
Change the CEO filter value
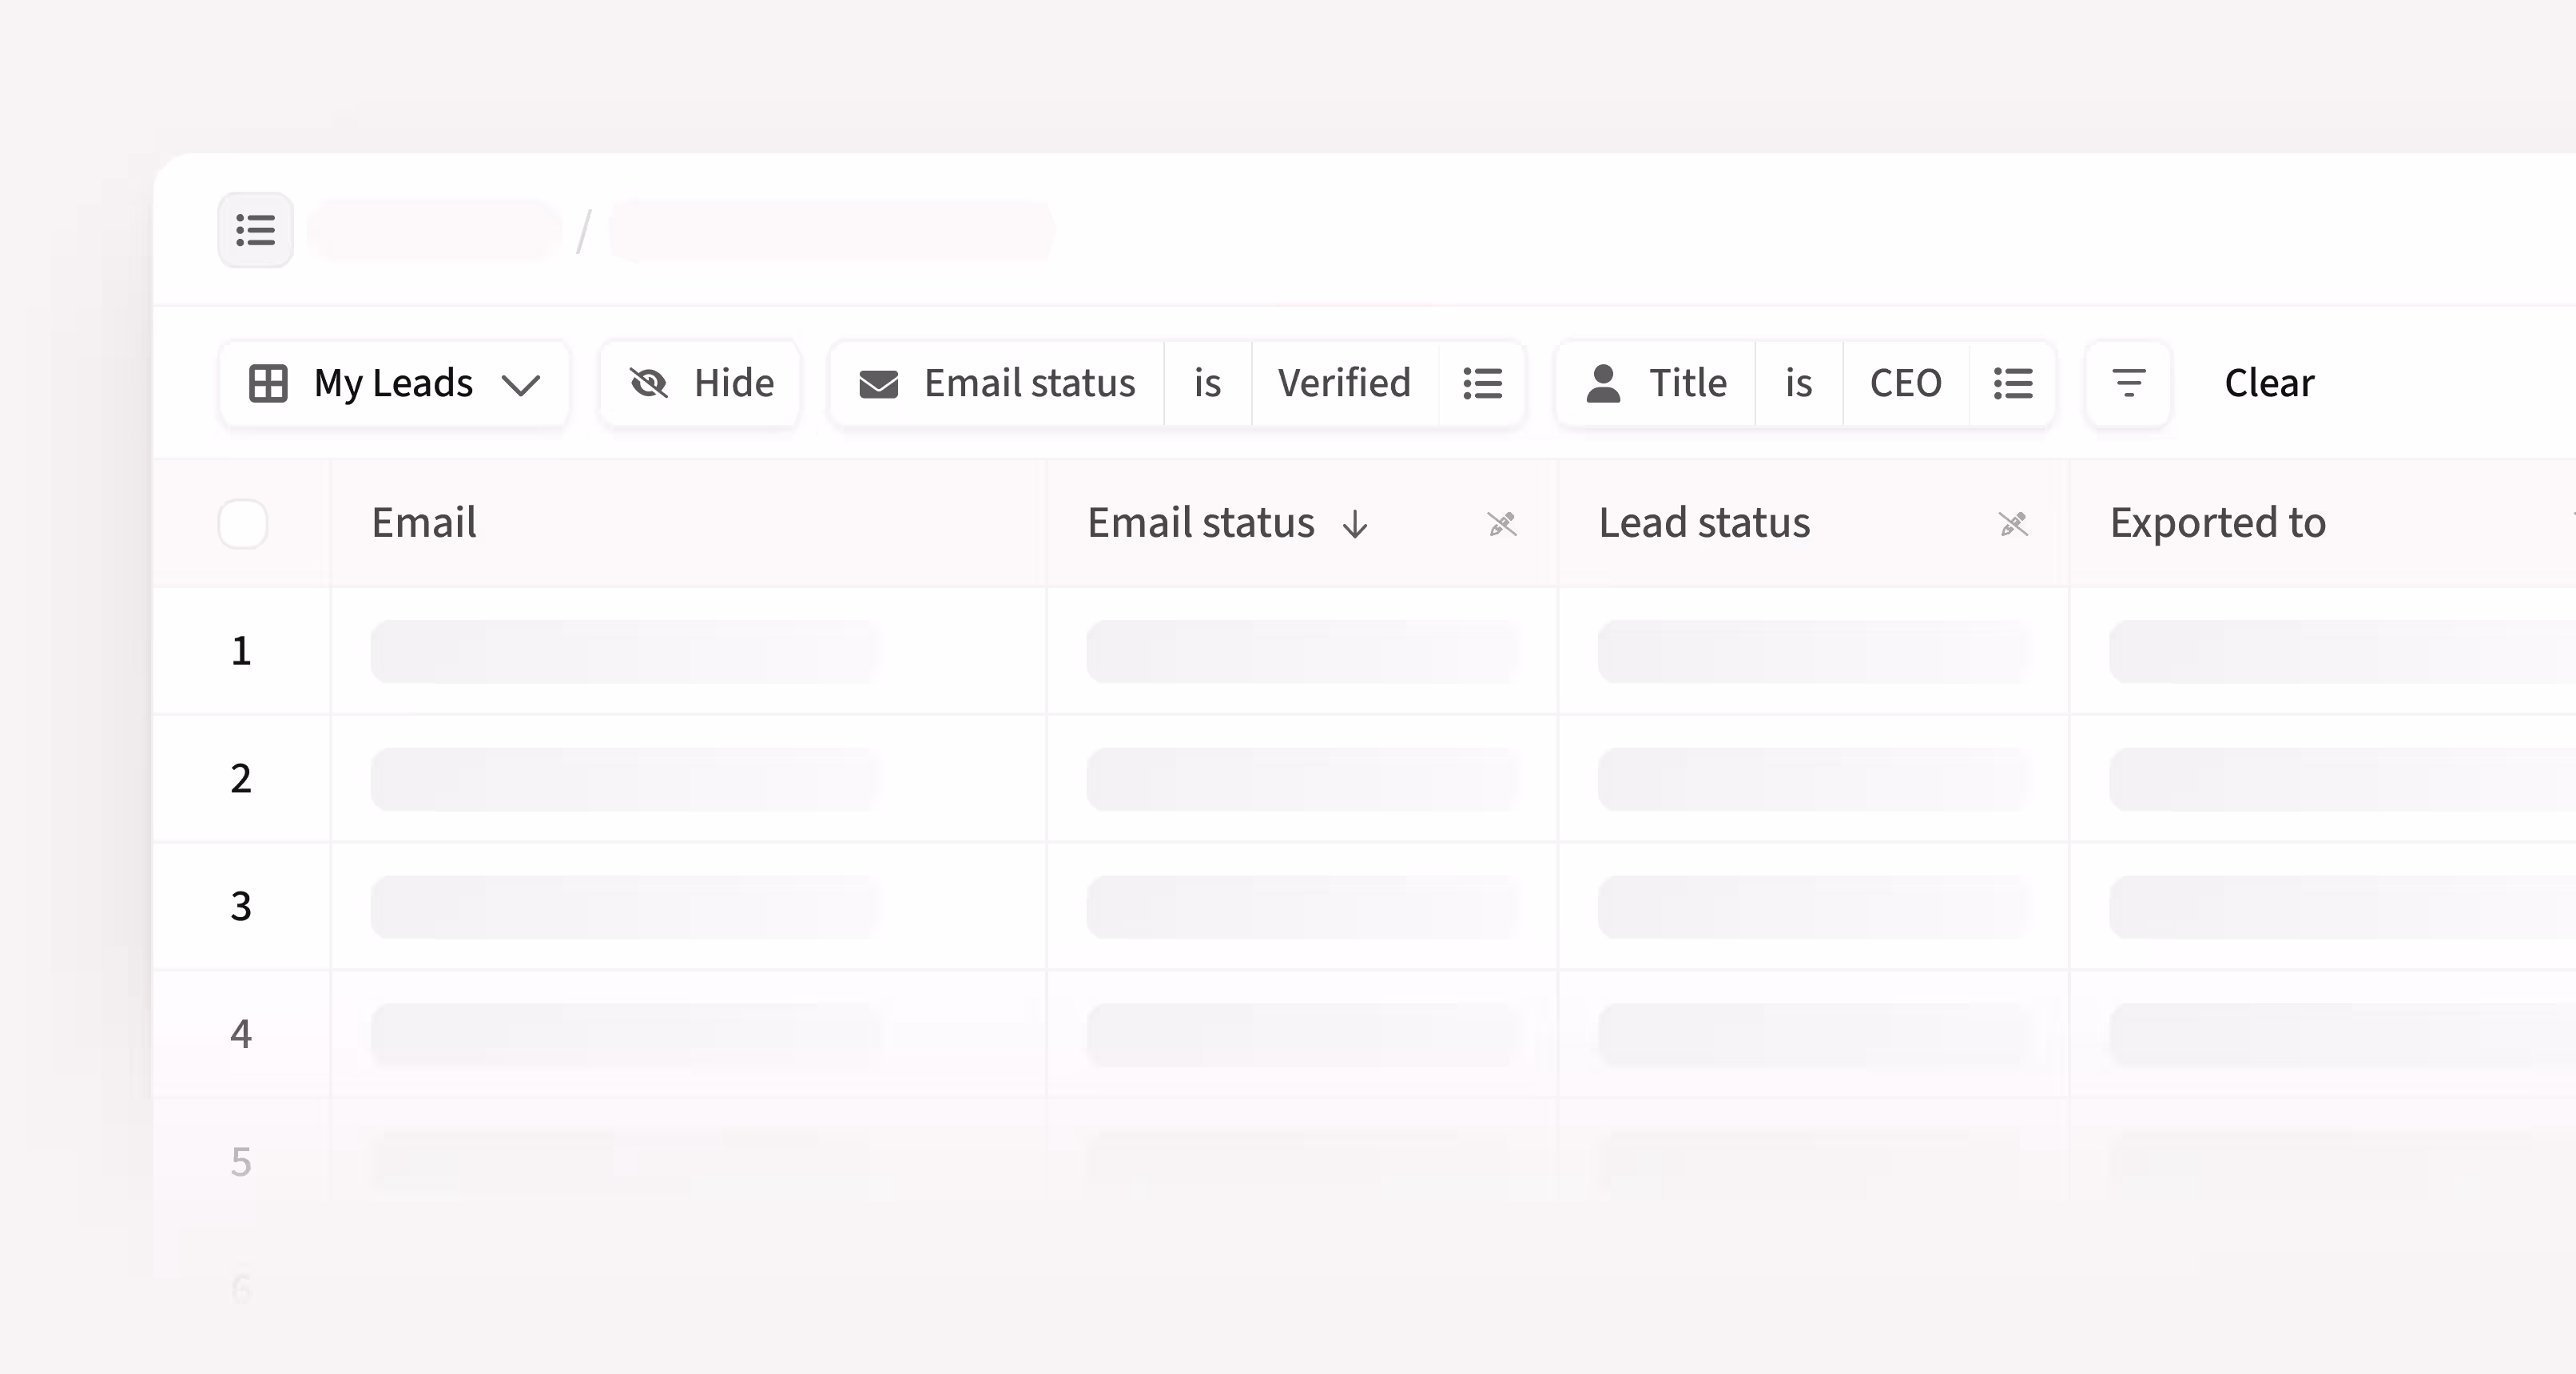pyautogui.click(x=1906, y=384)
